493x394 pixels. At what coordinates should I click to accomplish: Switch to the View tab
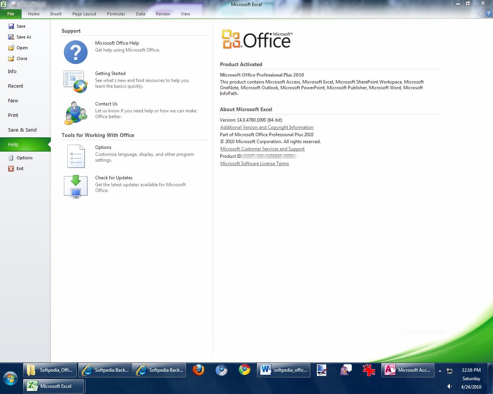185,14
